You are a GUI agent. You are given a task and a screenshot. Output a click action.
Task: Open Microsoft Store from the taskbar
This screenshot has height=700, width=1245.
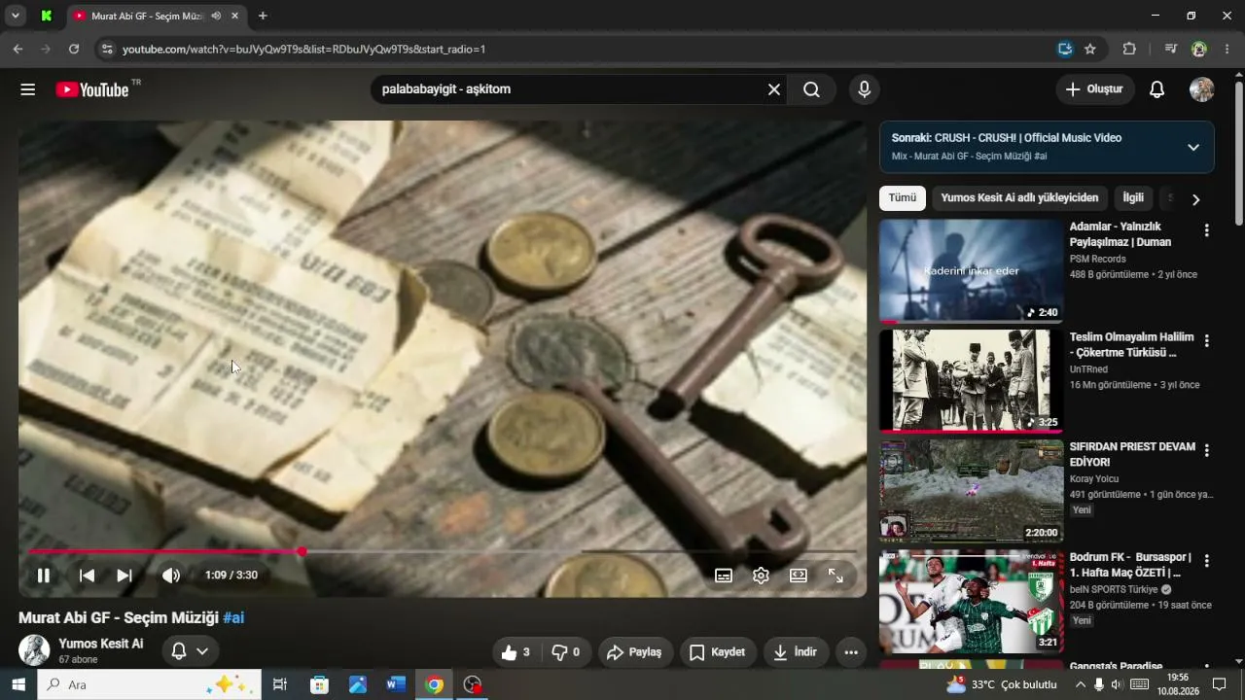pos(319,684)
